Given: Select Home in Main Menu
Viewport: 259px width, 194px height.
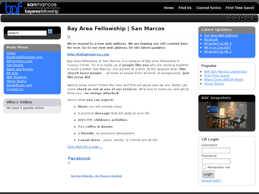Looking at the screenshot, I should coord(11,53).
